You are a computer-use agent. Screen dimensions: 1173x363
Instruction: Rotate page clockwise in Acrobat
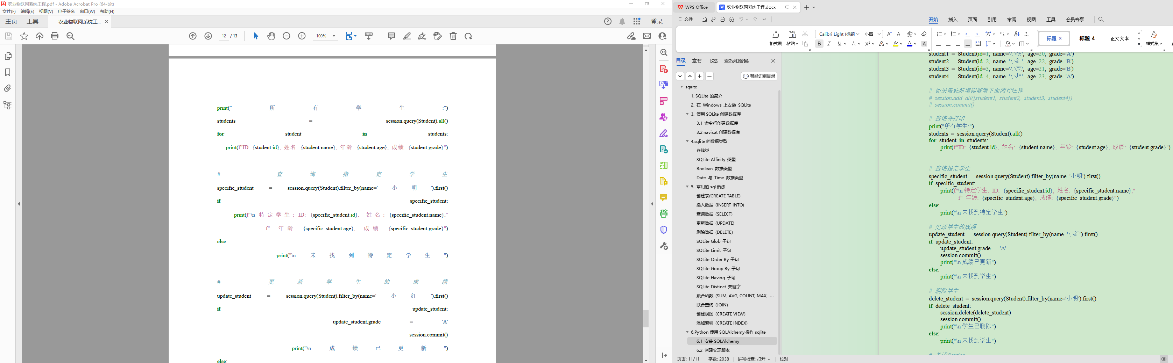tap(468, 36)
